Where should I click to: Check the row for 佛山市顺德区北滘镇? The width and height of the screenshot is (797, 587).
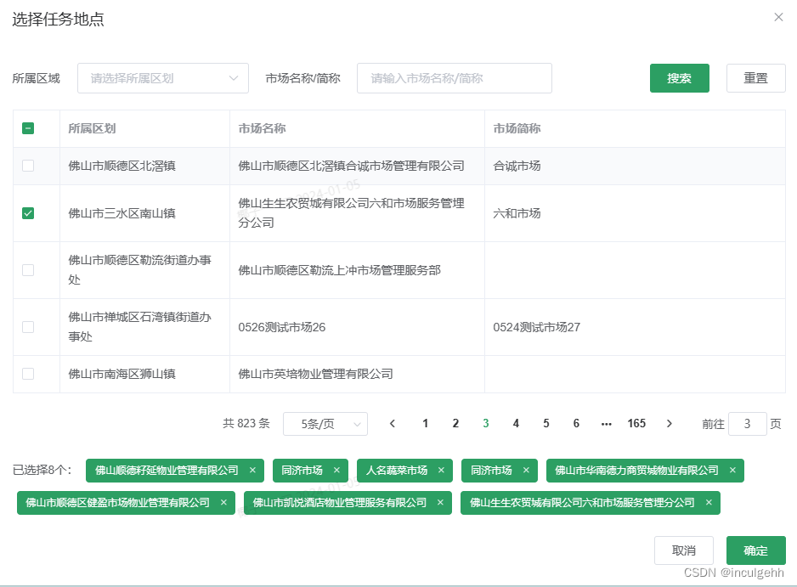click(25, 166)
